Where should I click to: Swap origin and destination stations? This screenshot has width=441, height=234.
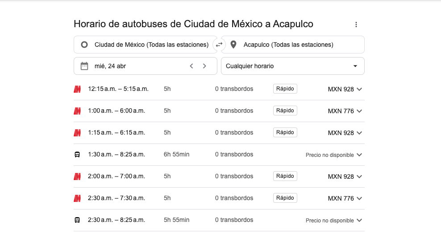219,45
